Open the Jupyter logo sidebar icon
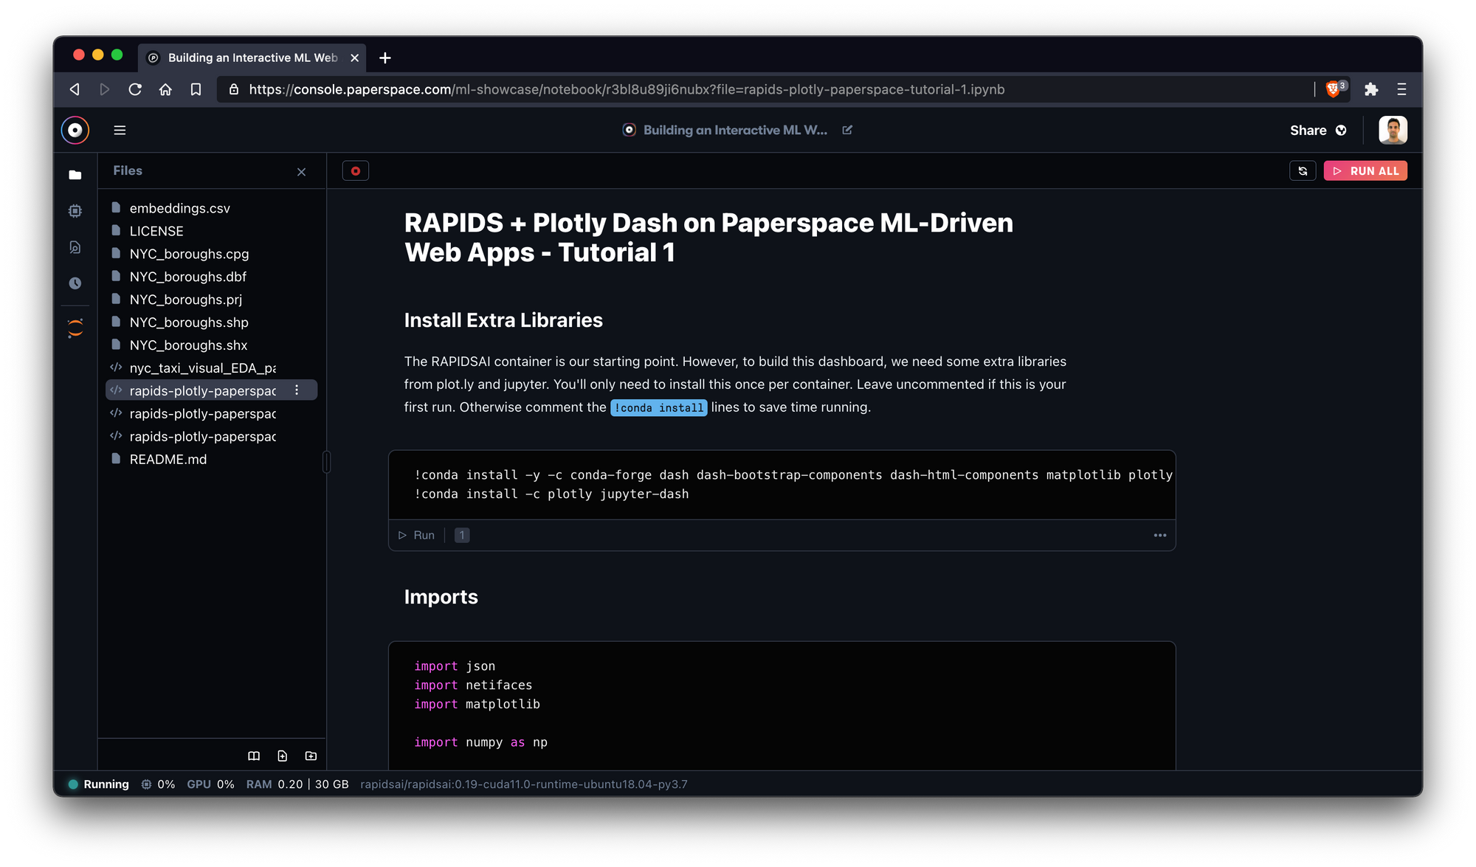 pos(75,328)
